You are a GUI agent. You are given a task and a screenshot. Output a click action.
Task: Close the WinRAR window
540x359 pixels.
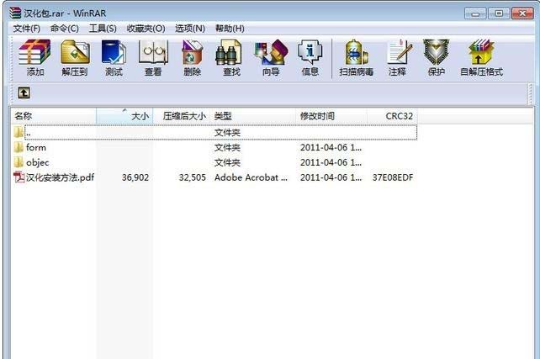[522, 13]
